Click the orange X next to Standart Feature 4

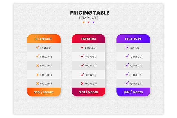(x=38, y=75)
